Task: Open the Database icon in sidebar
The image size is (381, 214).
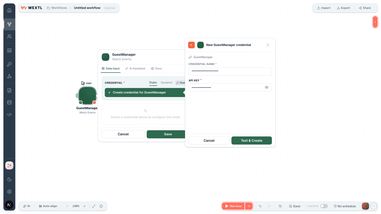Action: point(9,103)
